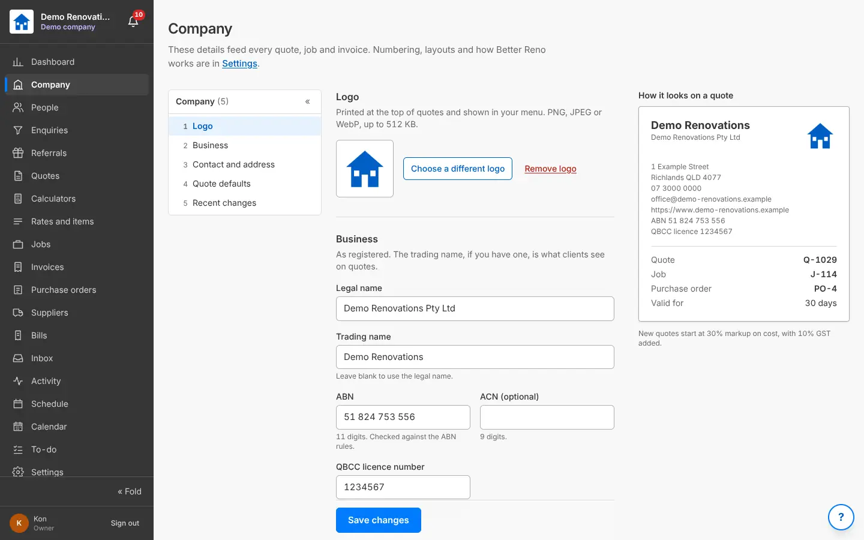Jump to Contact and address section
Screen dimensions: 864x540
click(245, 164)
